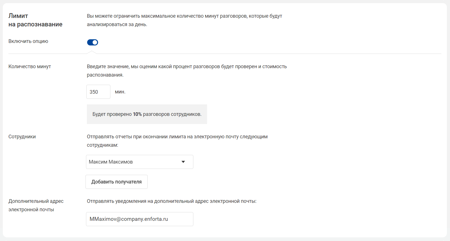
Task: Click the Дополнительный адрес электронной почты label
Action: pyautogui.click(x=36, y=205)
